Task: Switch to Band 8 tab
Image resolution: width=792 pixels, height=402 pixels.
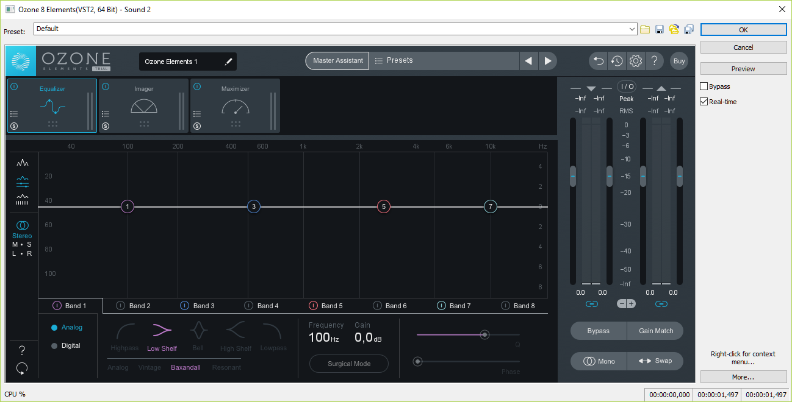Action: click(x=518, y=306)
